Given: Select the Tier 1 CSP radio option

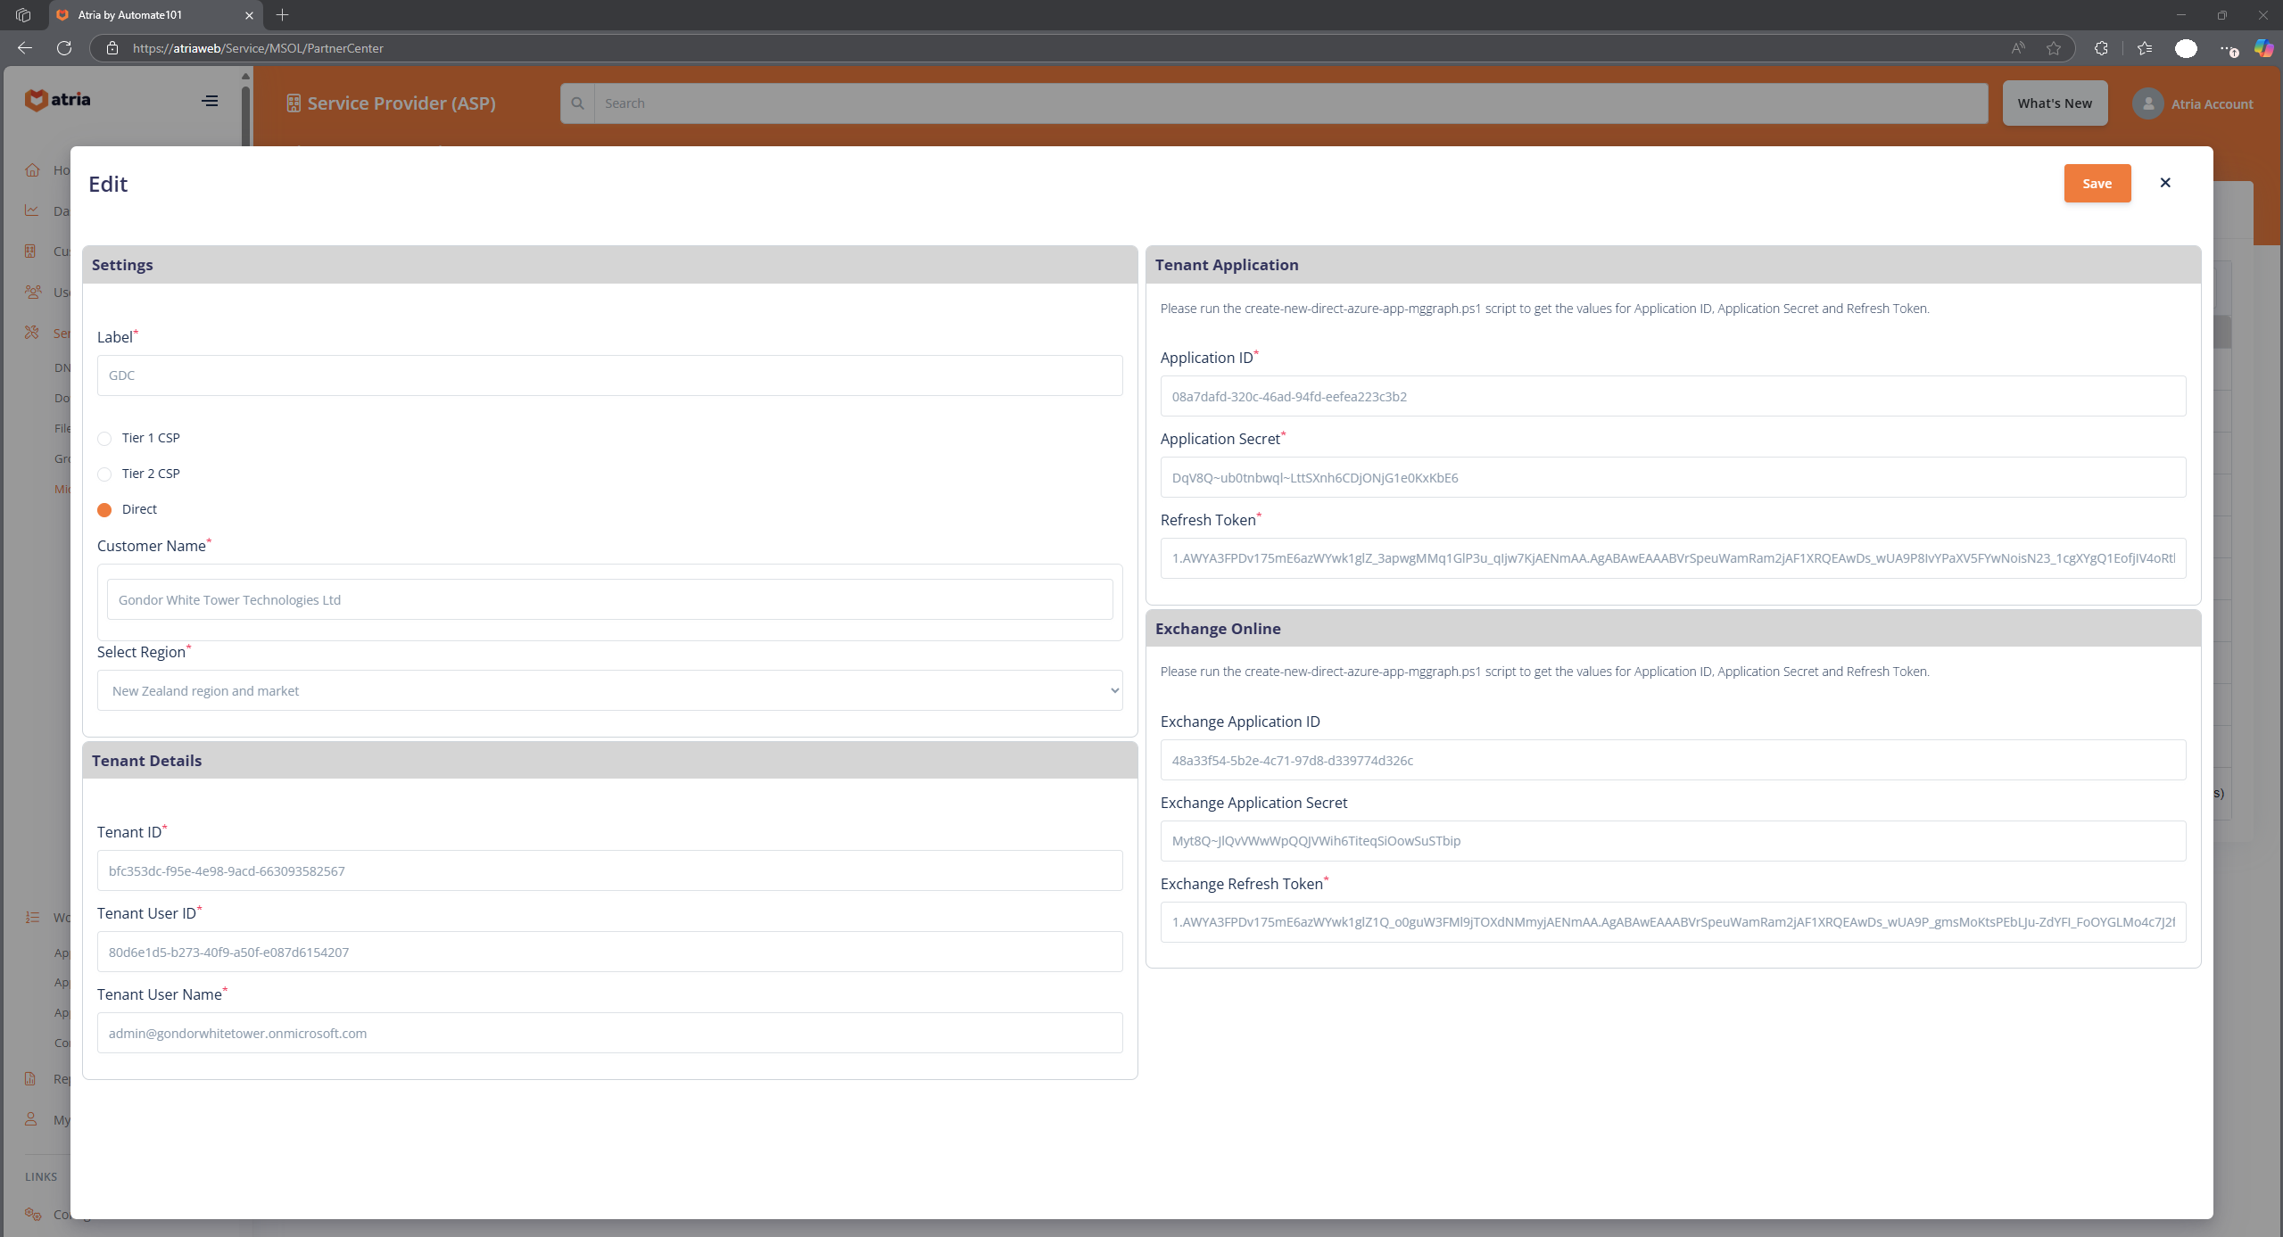Looking at the screenshot, I should click(x=104, y=439).
